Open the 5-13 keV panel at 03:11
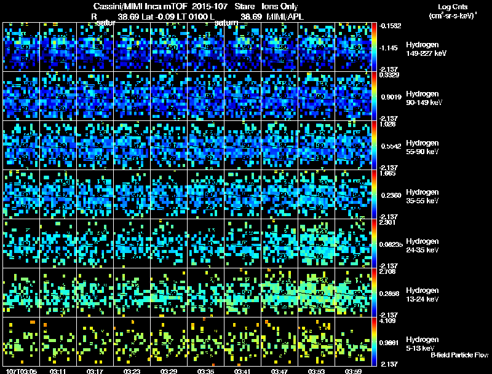The width and height of the screenshot is (492, 374). pyautogui.click(x=58, y=341)
